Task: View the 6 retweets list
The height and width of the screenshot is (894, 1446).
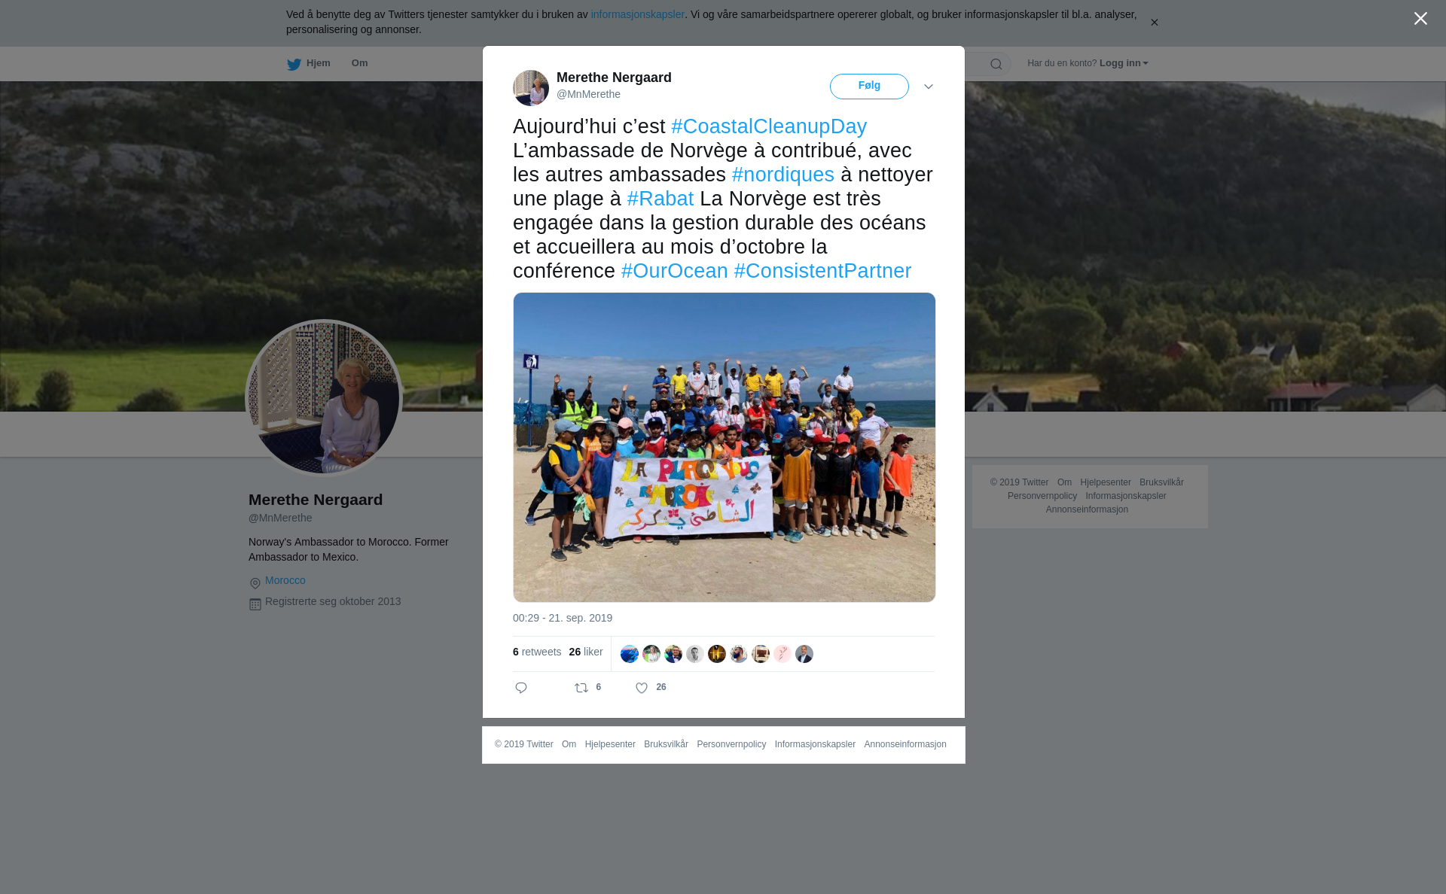Action: click(x=537, y=652)
